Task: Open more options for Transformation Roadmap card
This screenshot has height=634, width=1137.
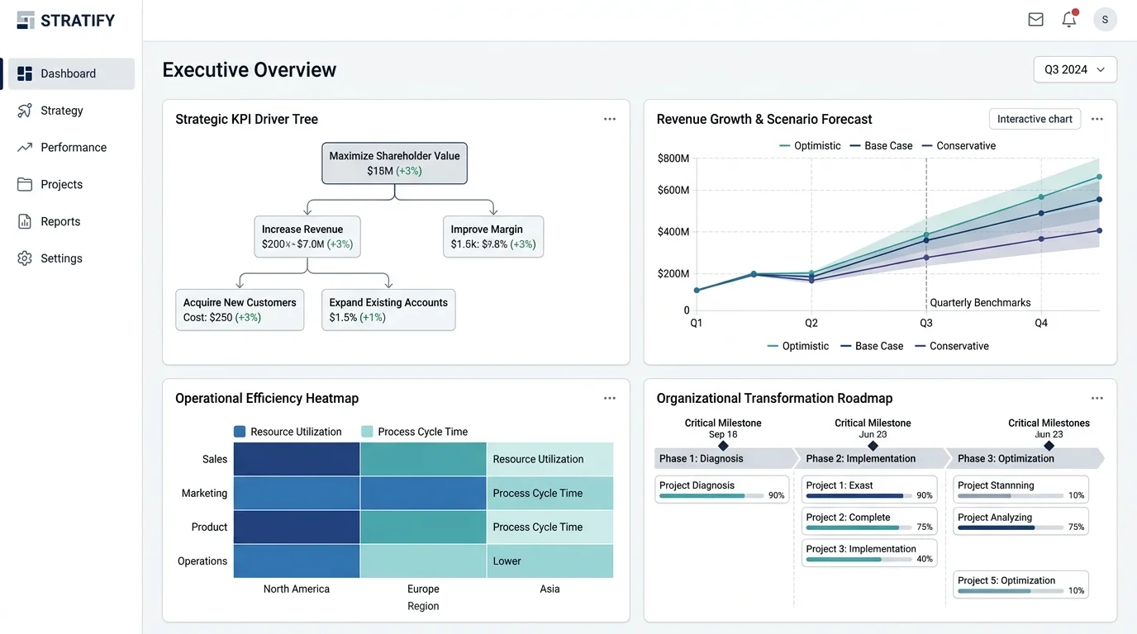Action: pyautogui.click(x=1097, y=398)
